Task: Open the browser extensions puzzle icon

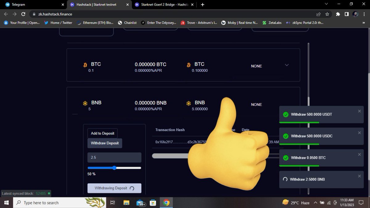Action: tap(338, 14)
